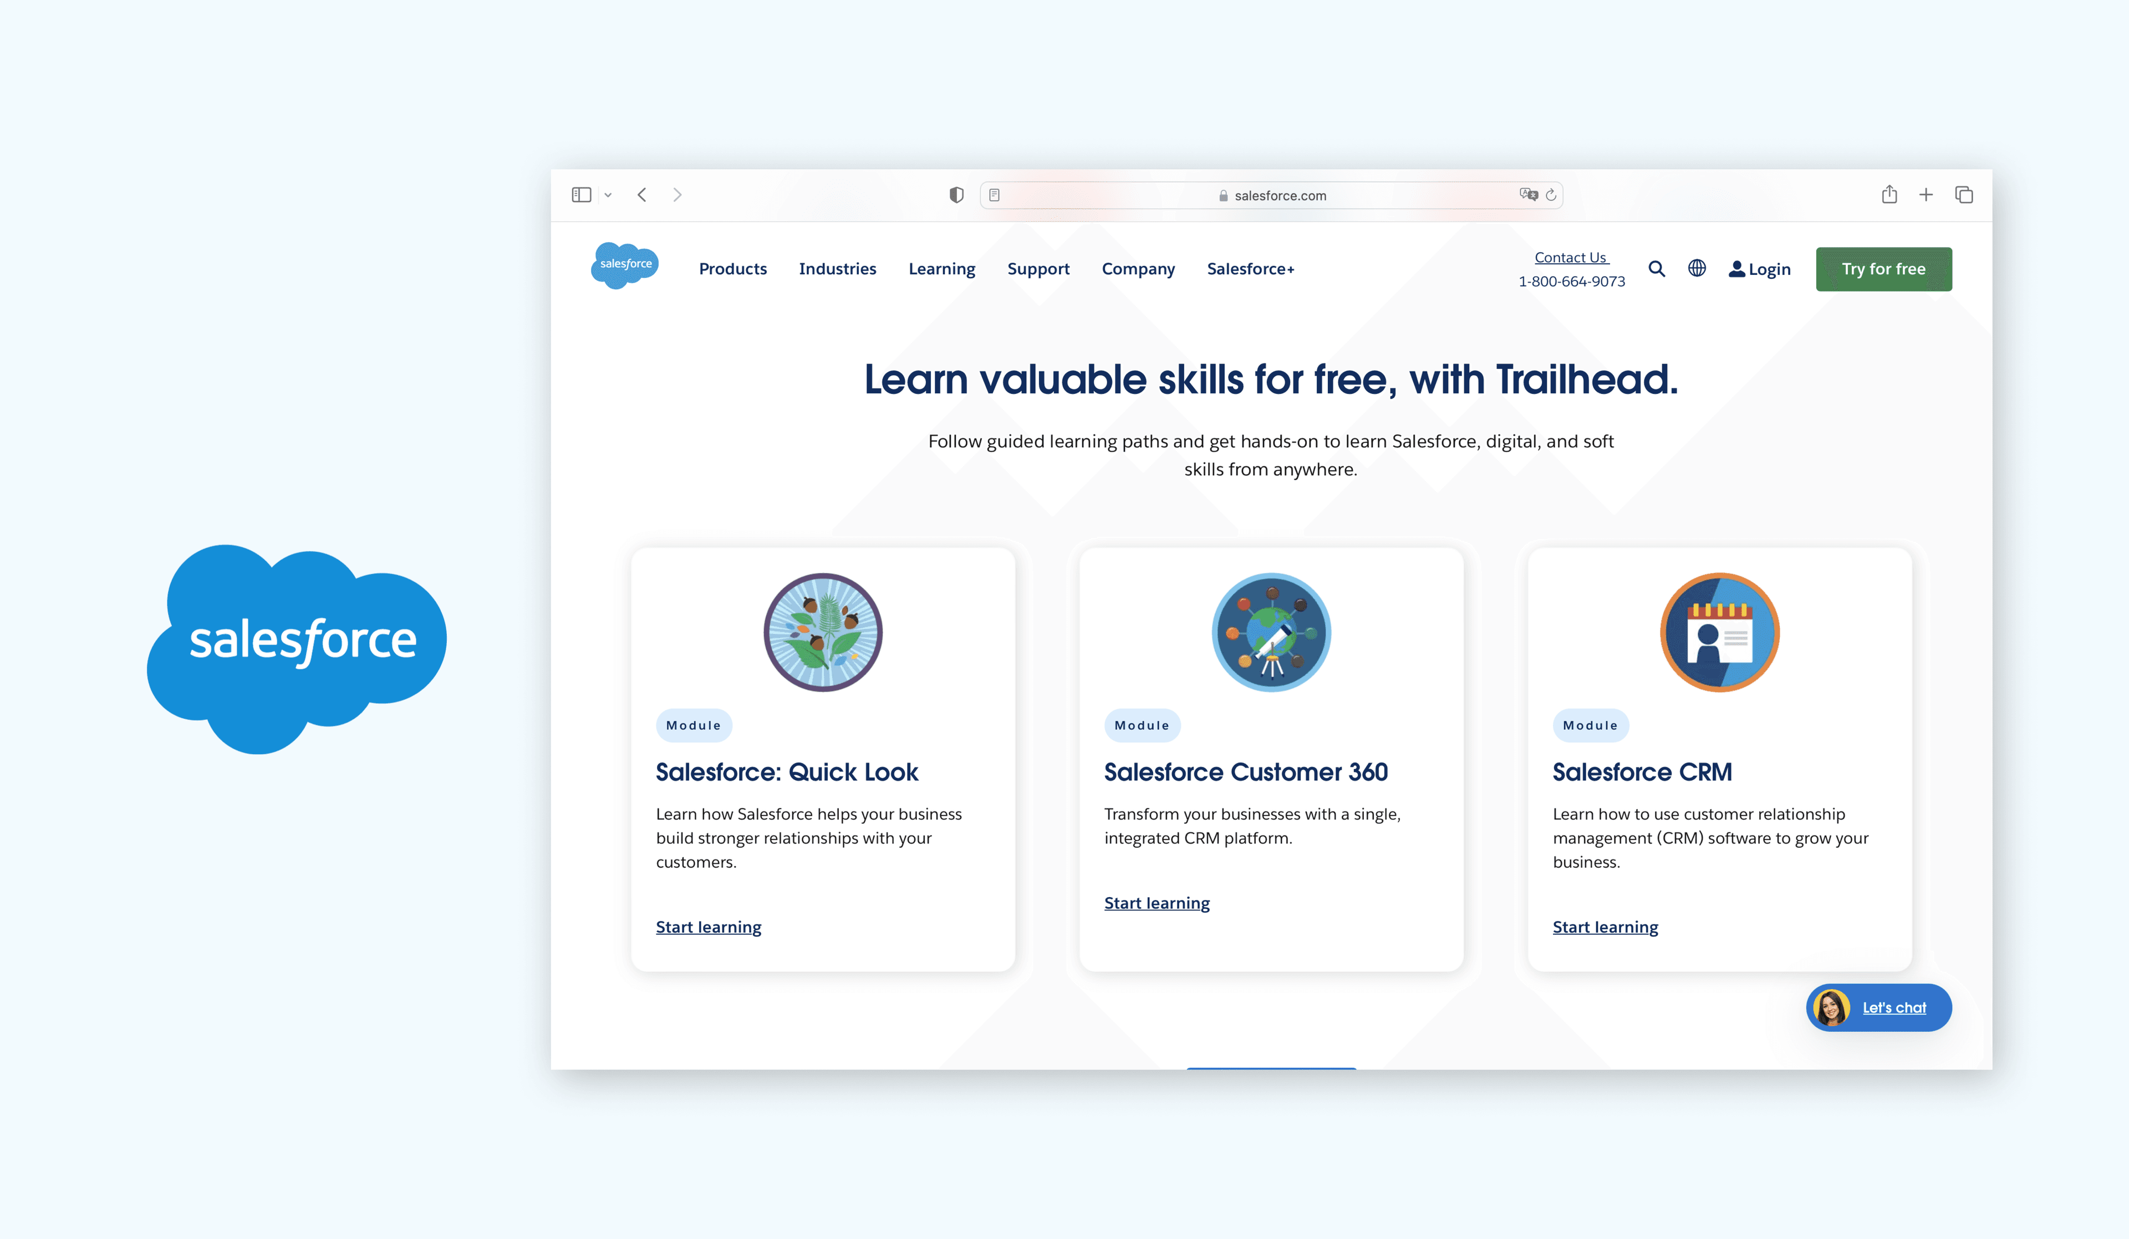Open site search magnifier icon

pos(1657,269)
